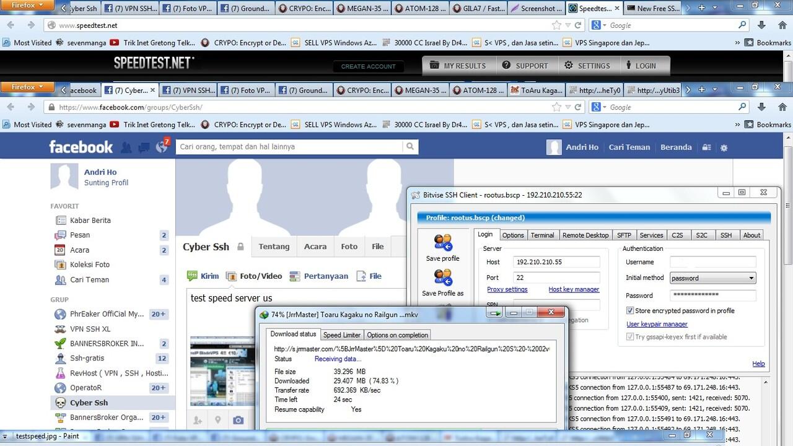Click Pesan sidebar icon
793x446 pixels.
click(61, 235)
